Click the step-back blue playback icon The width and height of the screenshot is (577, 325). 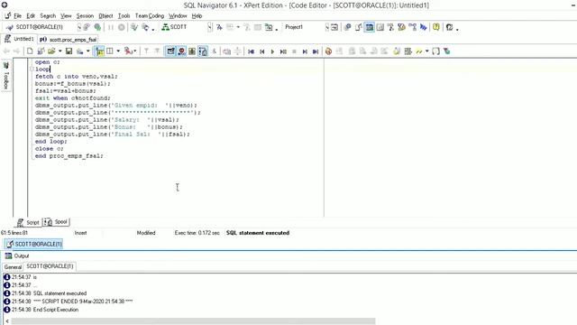coord(262,51)
